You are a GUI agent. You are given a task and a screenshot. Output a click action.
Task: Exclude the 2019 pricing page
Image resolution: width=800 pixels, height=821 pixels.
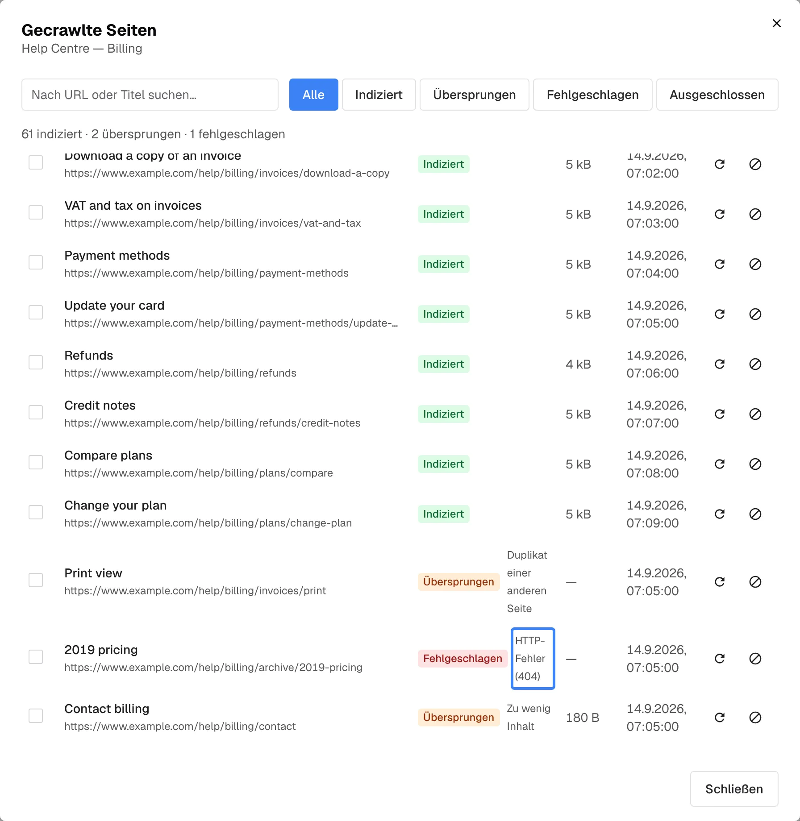[x=755, y=659]
